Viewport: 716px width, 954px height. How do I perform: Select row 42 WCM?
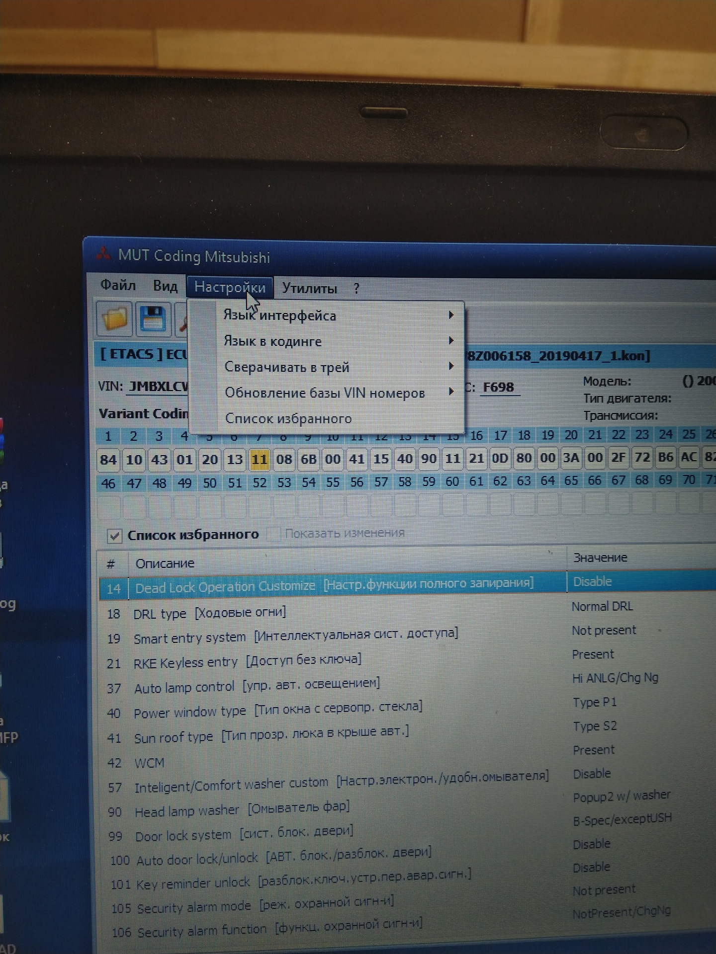pos(408,757)
